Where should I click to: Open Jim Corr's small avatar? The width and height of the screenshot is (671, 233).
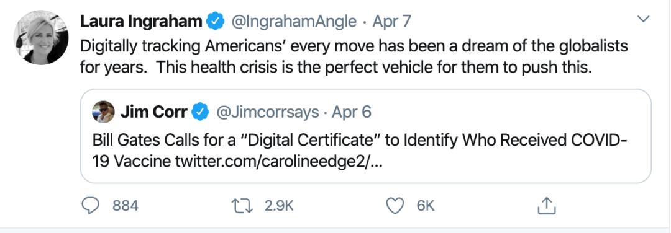pyautogui.click(x=103, y=112)
